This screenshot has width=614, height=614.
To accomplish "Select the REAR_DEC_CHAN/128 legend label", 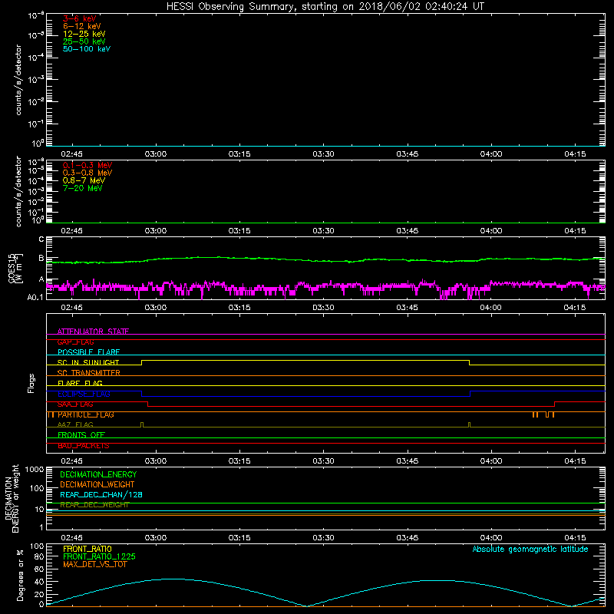I will [x=101, y=495].
